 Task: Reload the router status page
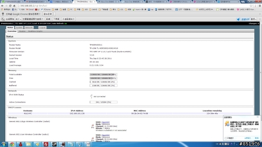10,6
